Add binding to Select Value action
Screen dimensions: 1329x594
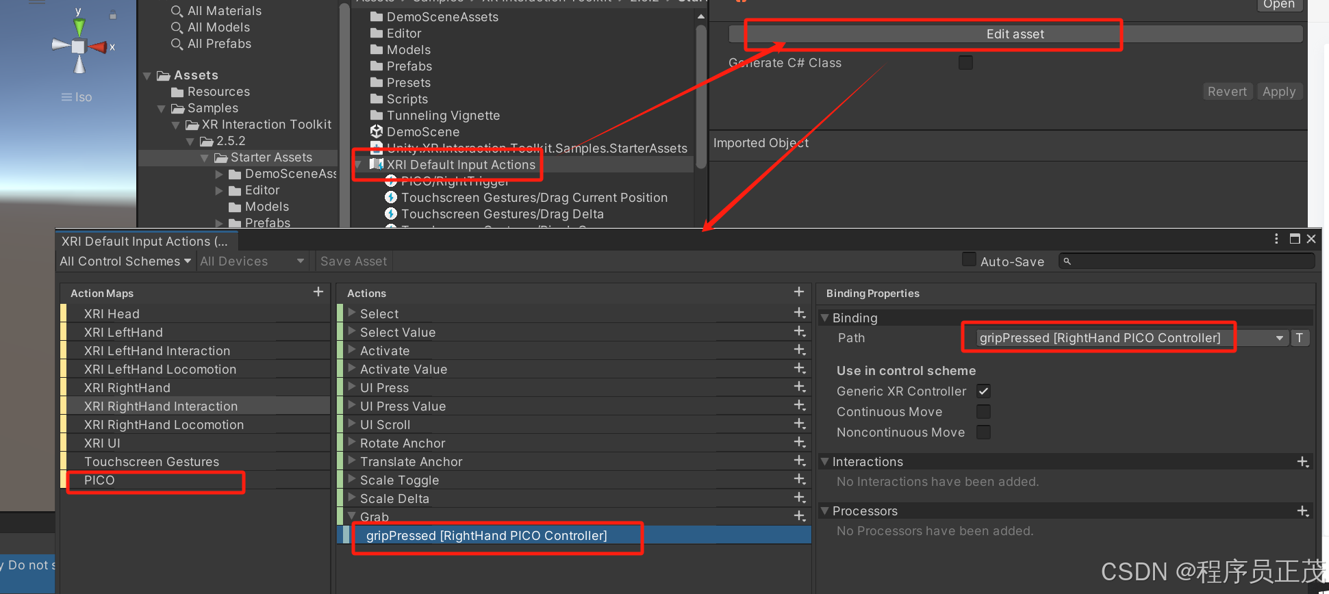pyautogui.click(x=800, y=332)
